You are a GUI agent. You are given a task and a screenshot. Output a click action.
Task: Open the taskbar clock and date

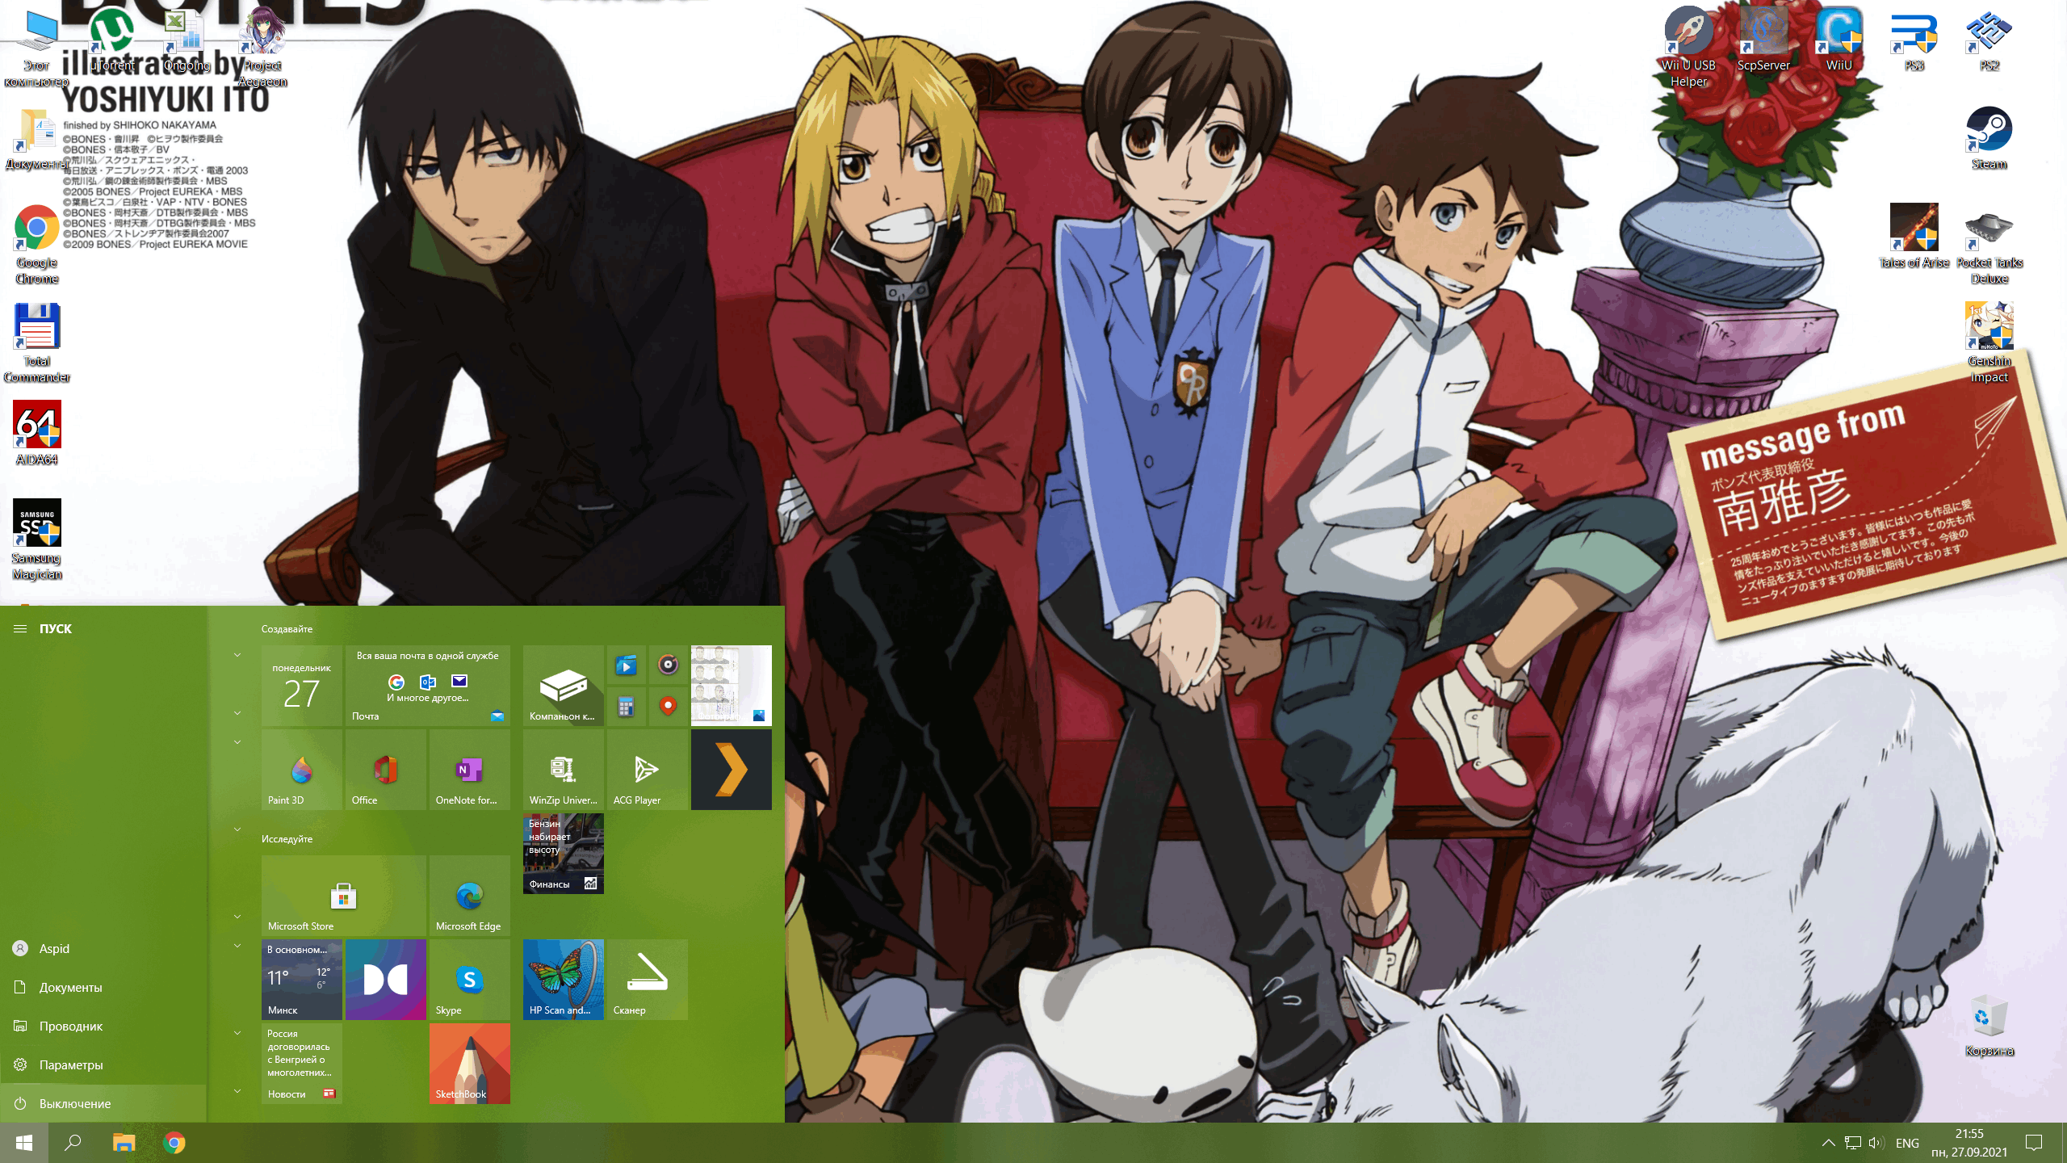click(x=1969, y=1143)
